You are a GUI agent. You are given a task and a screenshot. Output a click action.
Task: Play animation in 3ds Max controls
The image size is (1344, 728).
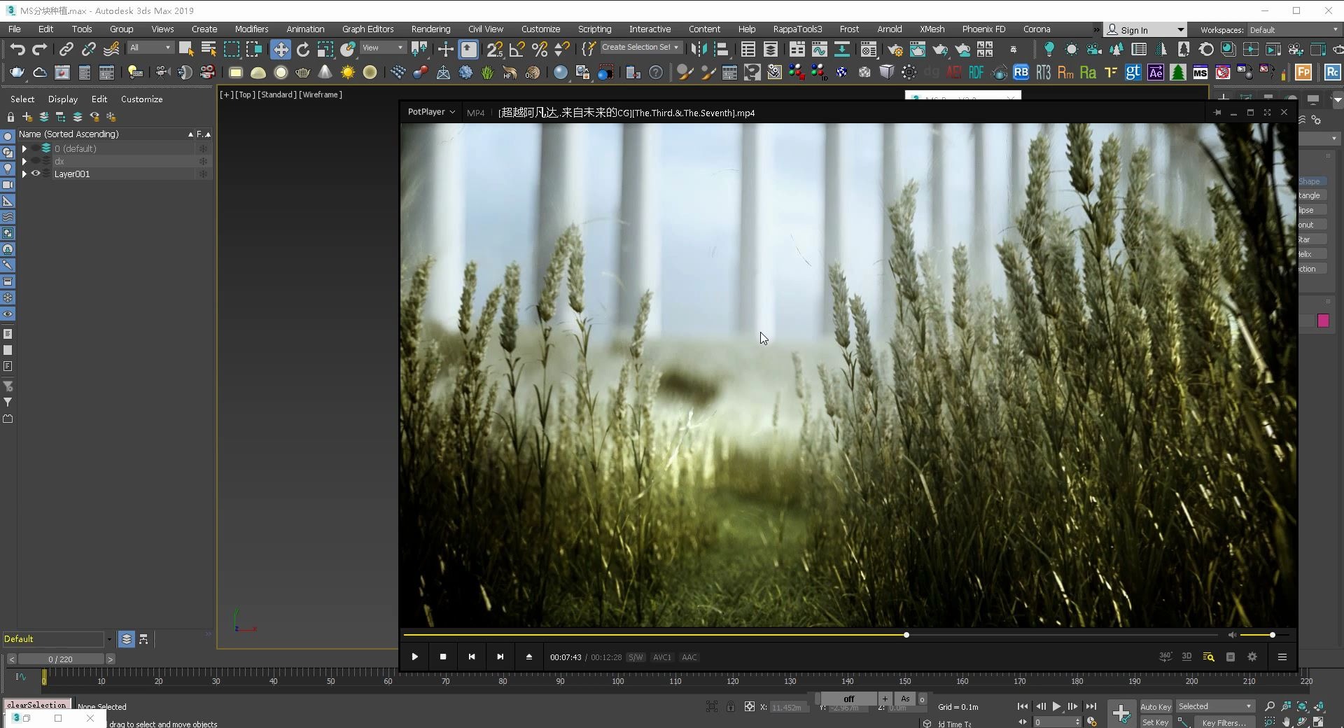(x=1057, y=706)
